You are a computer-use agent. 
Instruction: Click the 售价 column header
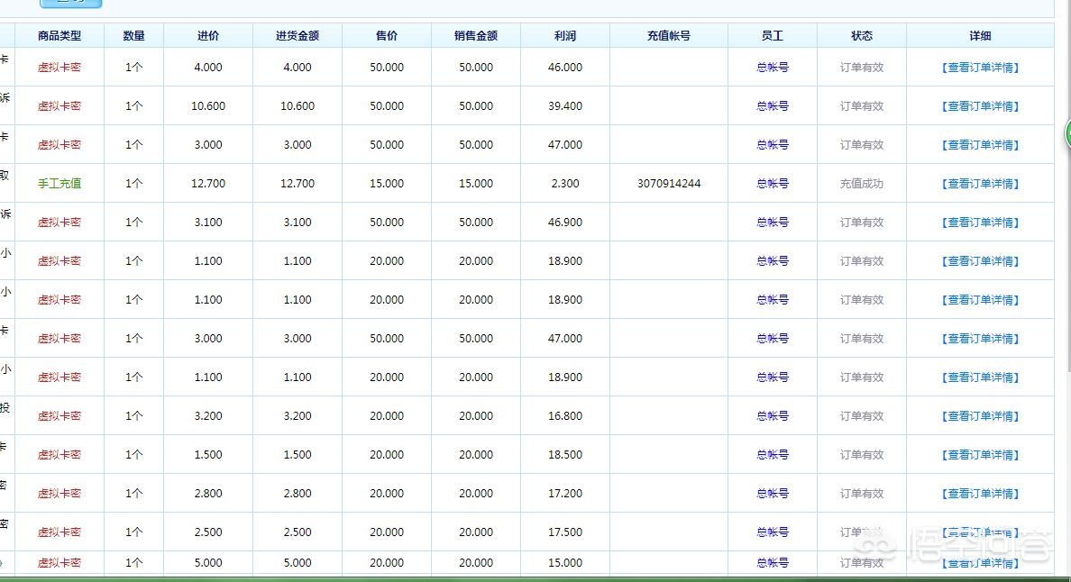[x=386, y=35]
